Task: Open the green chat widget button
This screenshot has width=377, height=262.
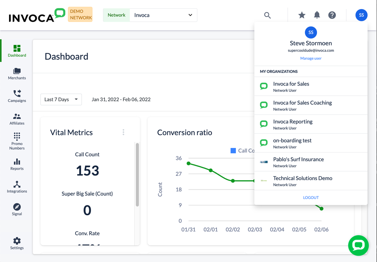Action: pyautogui.click(x=358, y=245)
